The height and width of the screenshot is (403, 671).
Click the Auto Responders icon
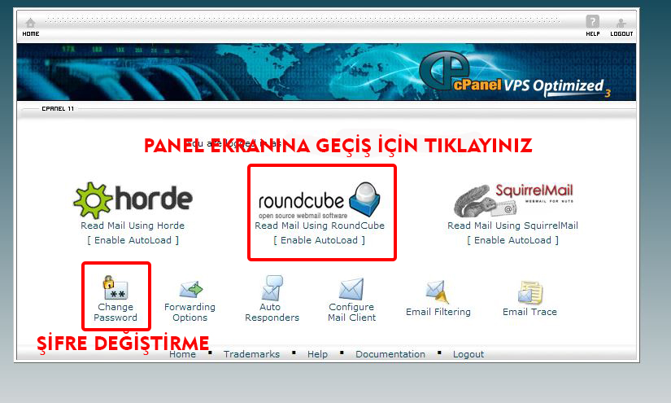tap(272, 287)
